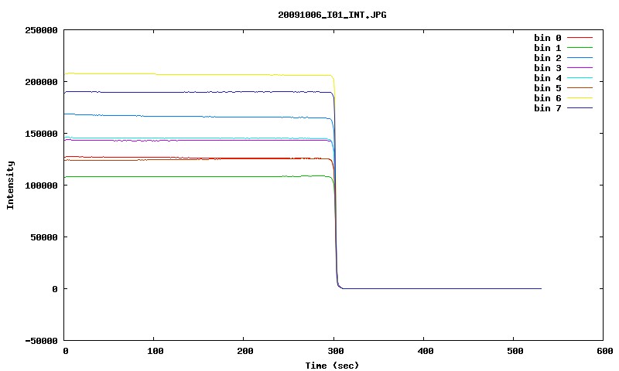Select the 'bin 0' legend label

pos(548,38)
